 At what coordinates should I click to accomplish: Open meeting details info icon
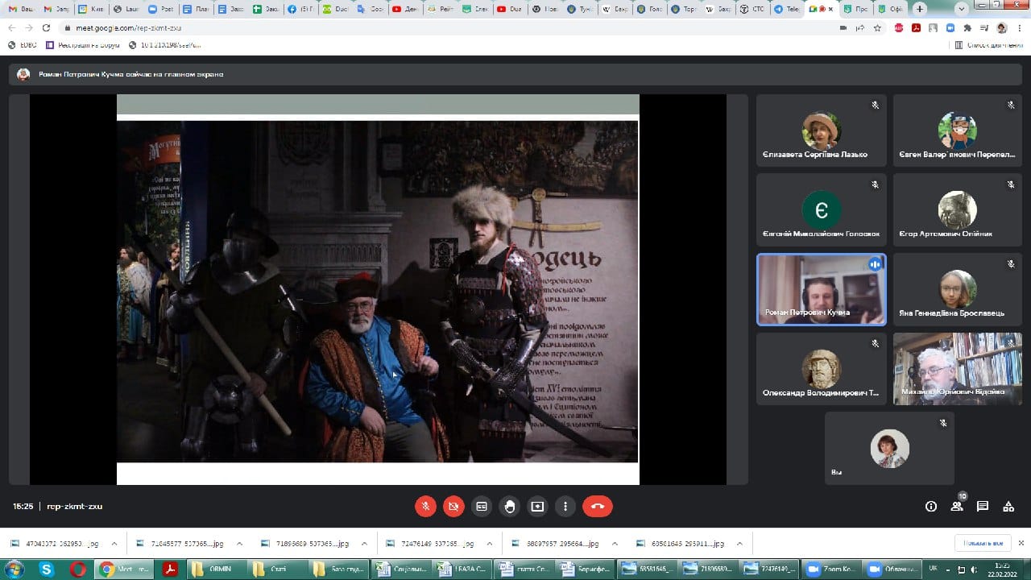931,507
